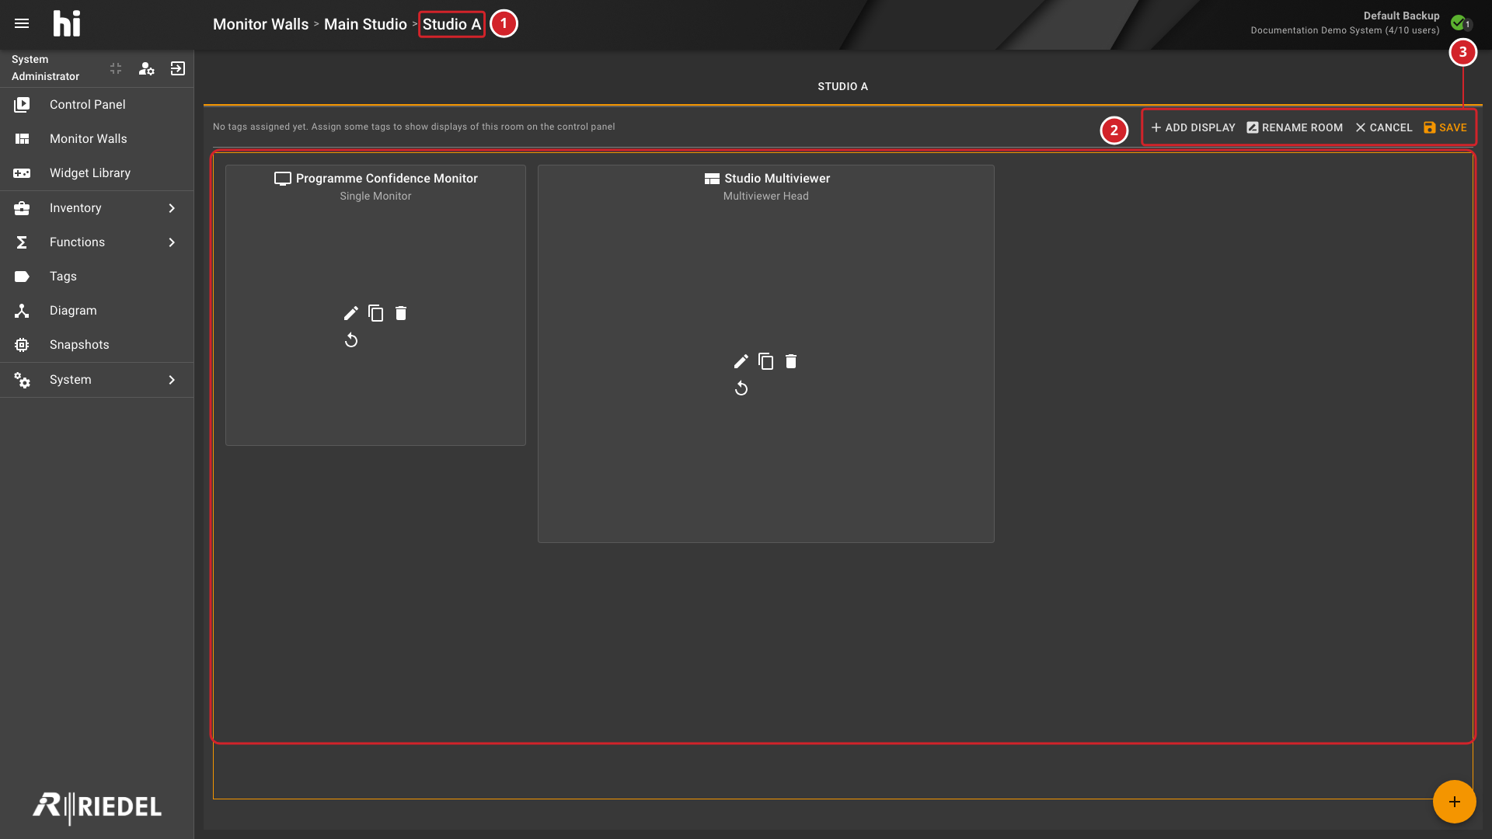This screenshot has width=1492, height=839.
Task: Copy the Studio Multiviewer display
Action: point(766,361)
